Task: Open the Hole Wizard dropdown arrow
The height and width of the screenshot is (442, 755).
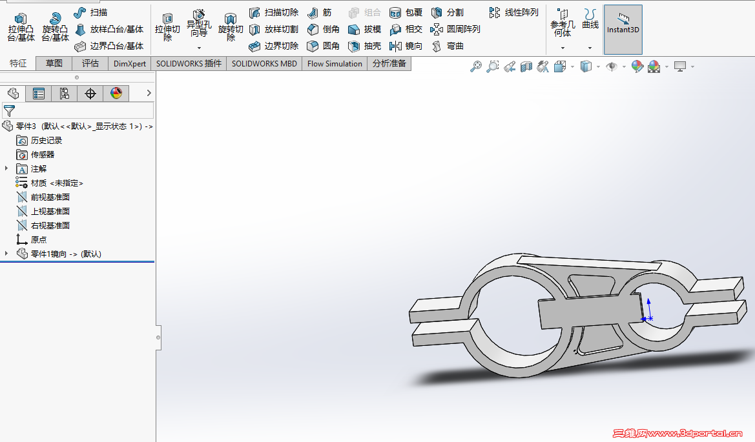Action: (199, 48)
